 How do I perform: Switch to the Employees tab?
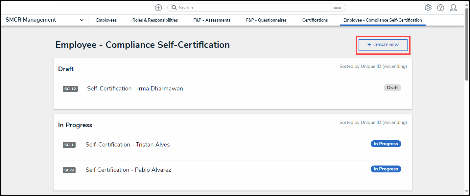(x=106, y=20)
